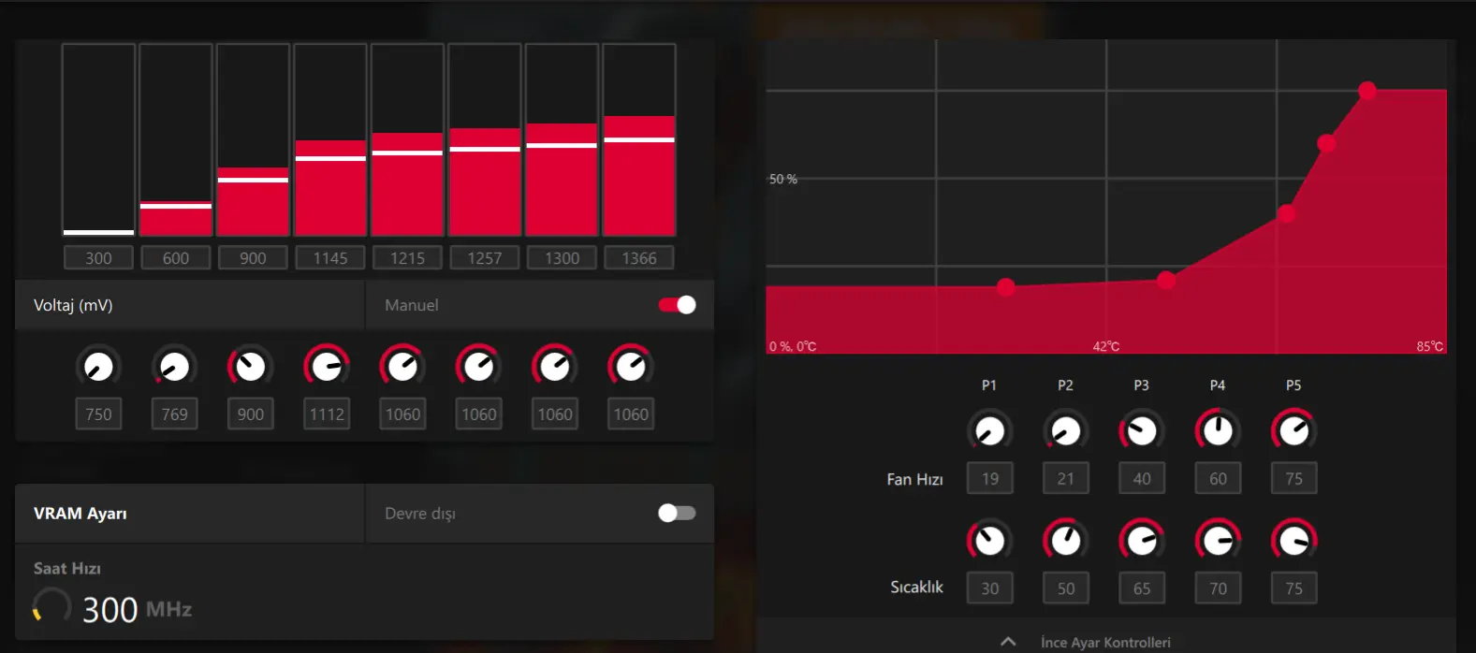Edit the 600 frequency field
This screenshot has width=1476, height=653.
click(x=176, y=257)
